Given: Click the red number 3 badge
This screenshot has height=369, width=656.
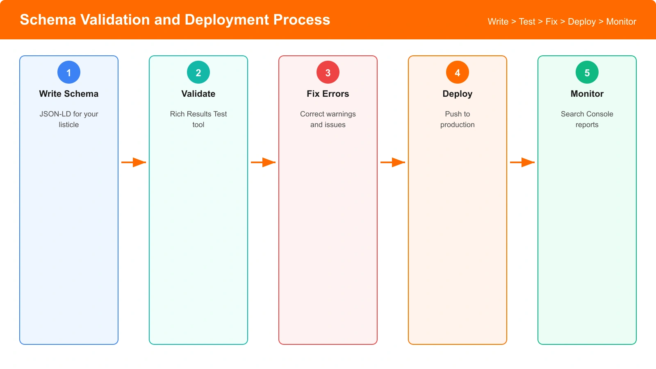Looking at the screenshot, I should [328, 72].
